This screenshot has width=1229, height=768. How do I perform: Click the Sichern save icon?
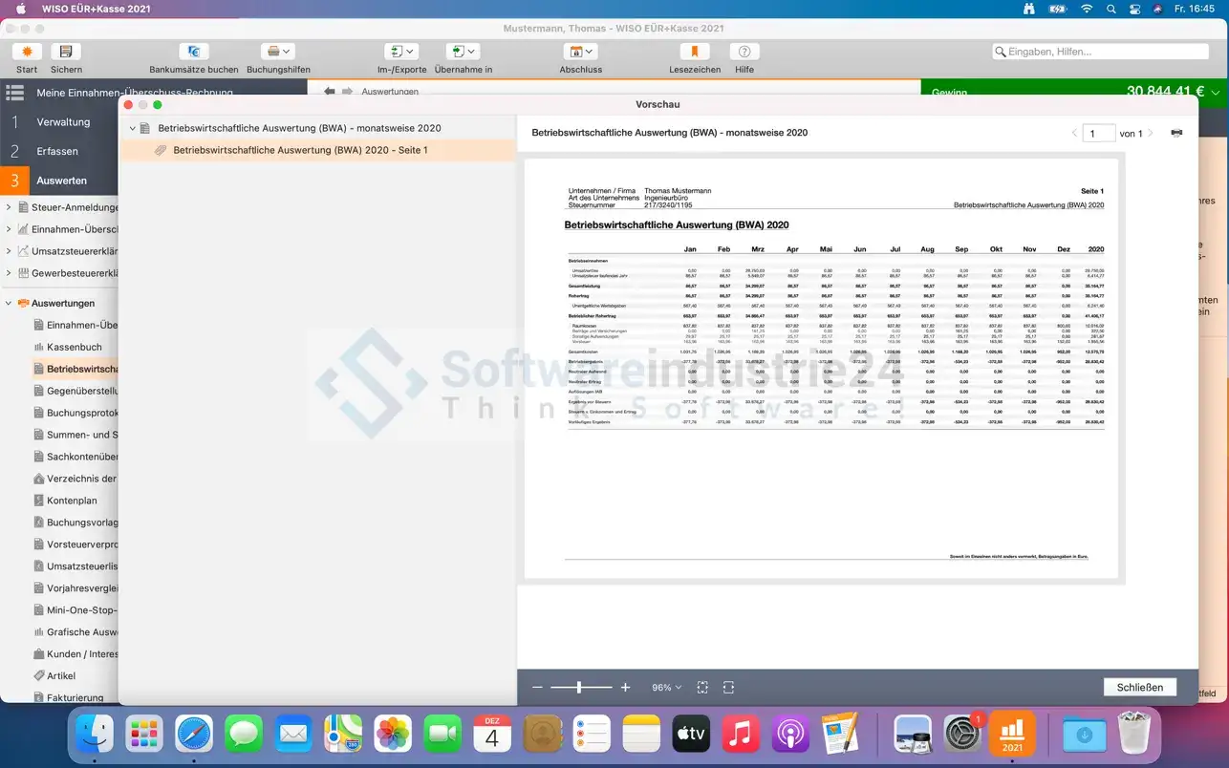(66, 52)
